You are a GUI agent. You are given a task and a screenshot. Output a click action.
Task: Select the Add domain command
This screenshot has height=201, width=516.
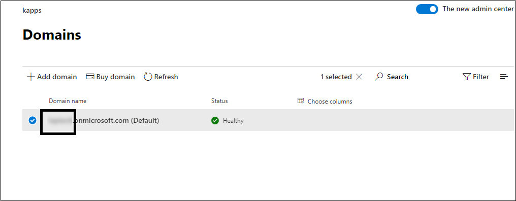coord(52,77)
